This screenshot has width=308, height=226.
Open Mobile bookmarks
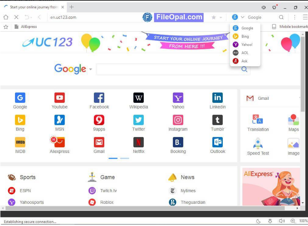coord(290,27)
